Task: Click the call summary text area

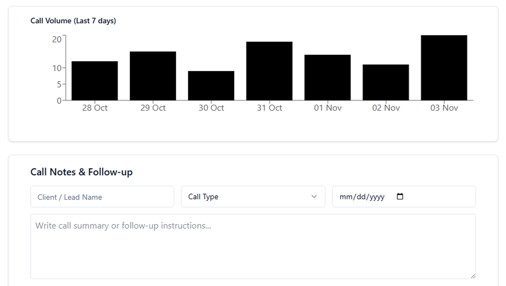Action: (x=253, y=246)
